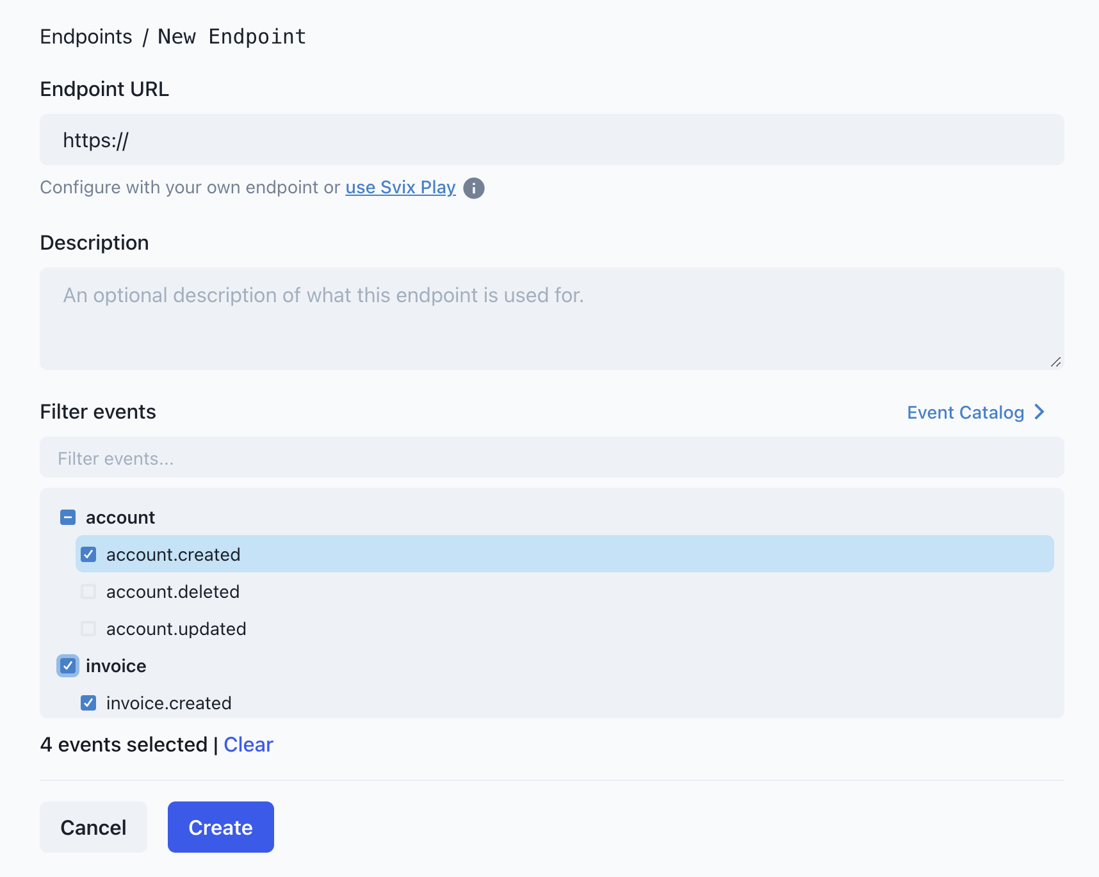Check the account.updated checkbox
Viewport: 1099px width, 877px height.
pos(88,629)
